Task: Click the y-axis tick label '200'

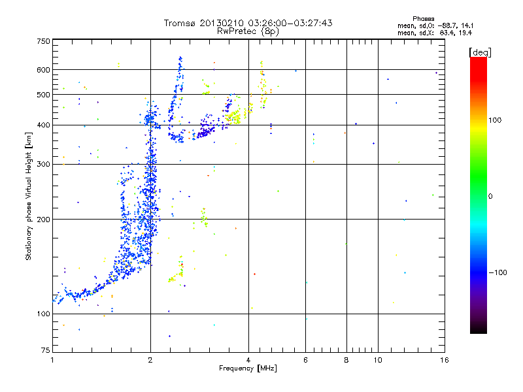Action: 44,220
